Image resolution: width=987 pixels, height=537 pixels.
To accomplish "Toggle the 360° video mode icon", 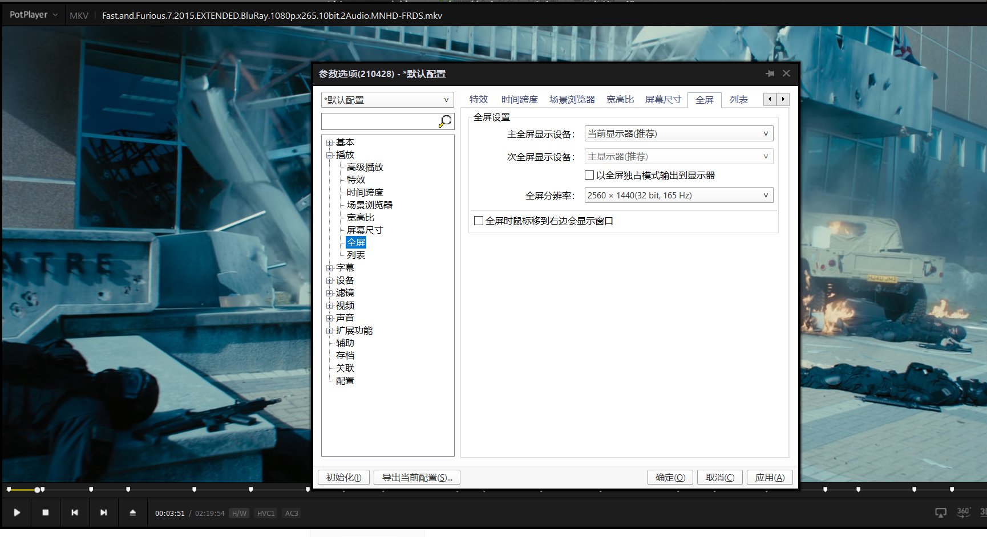I will (964, 512).
